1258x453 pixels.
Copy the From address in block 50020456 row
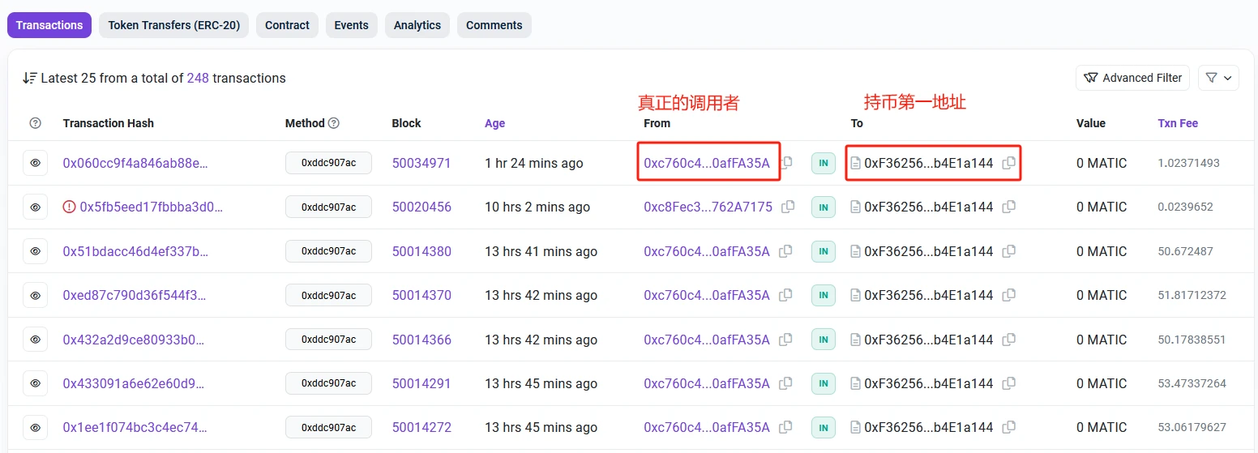[x=787, y=207]
